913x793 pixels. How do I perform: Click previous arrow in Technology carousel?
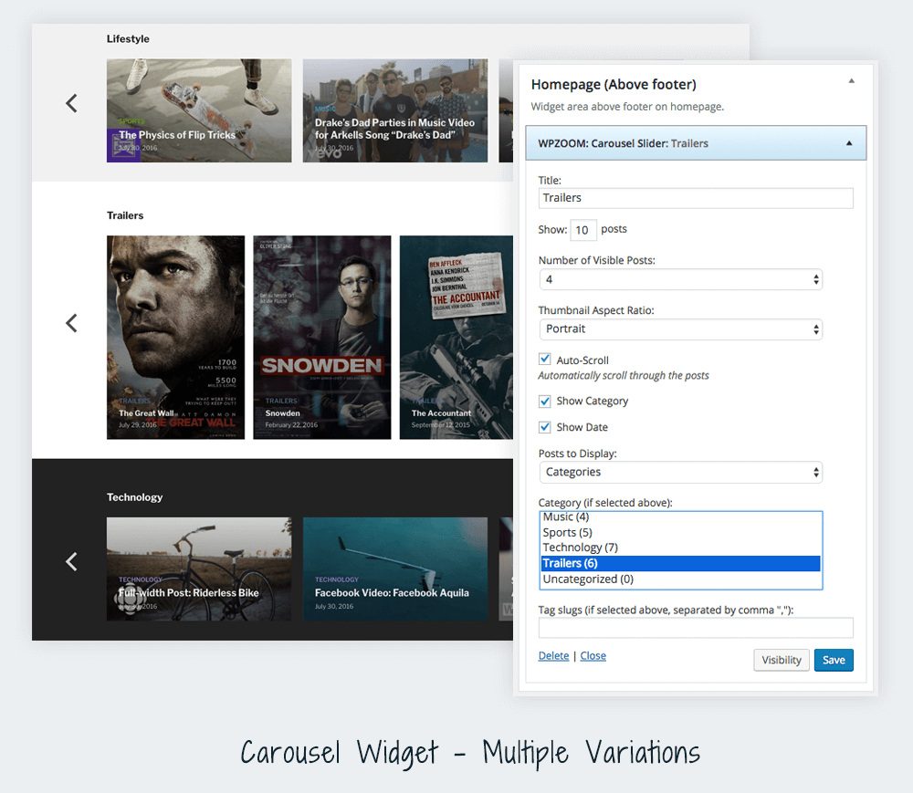pyautogui.click(x=71, y=561)
